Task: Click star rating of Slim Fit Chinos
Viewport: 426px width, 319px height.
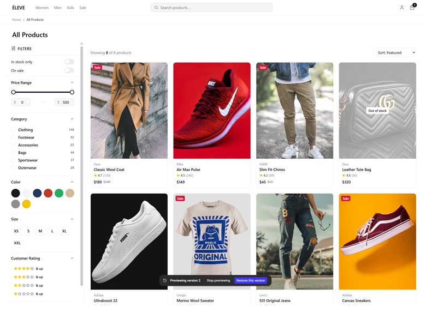Action: pyautogui.click(x=267, y=176)
